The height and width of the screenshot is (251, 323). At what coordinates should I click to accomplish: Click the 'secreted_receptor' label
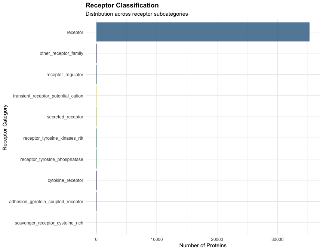pyautogui.click(x=65, y=117)
